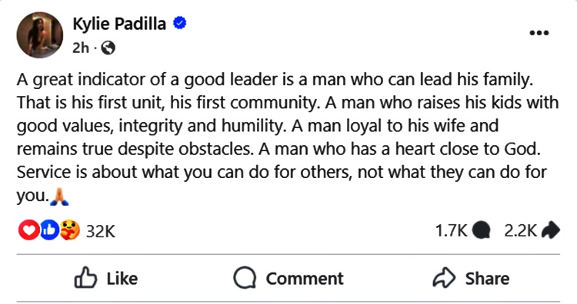Click the Comment button
577x304 pixels.
click(288, 279)
